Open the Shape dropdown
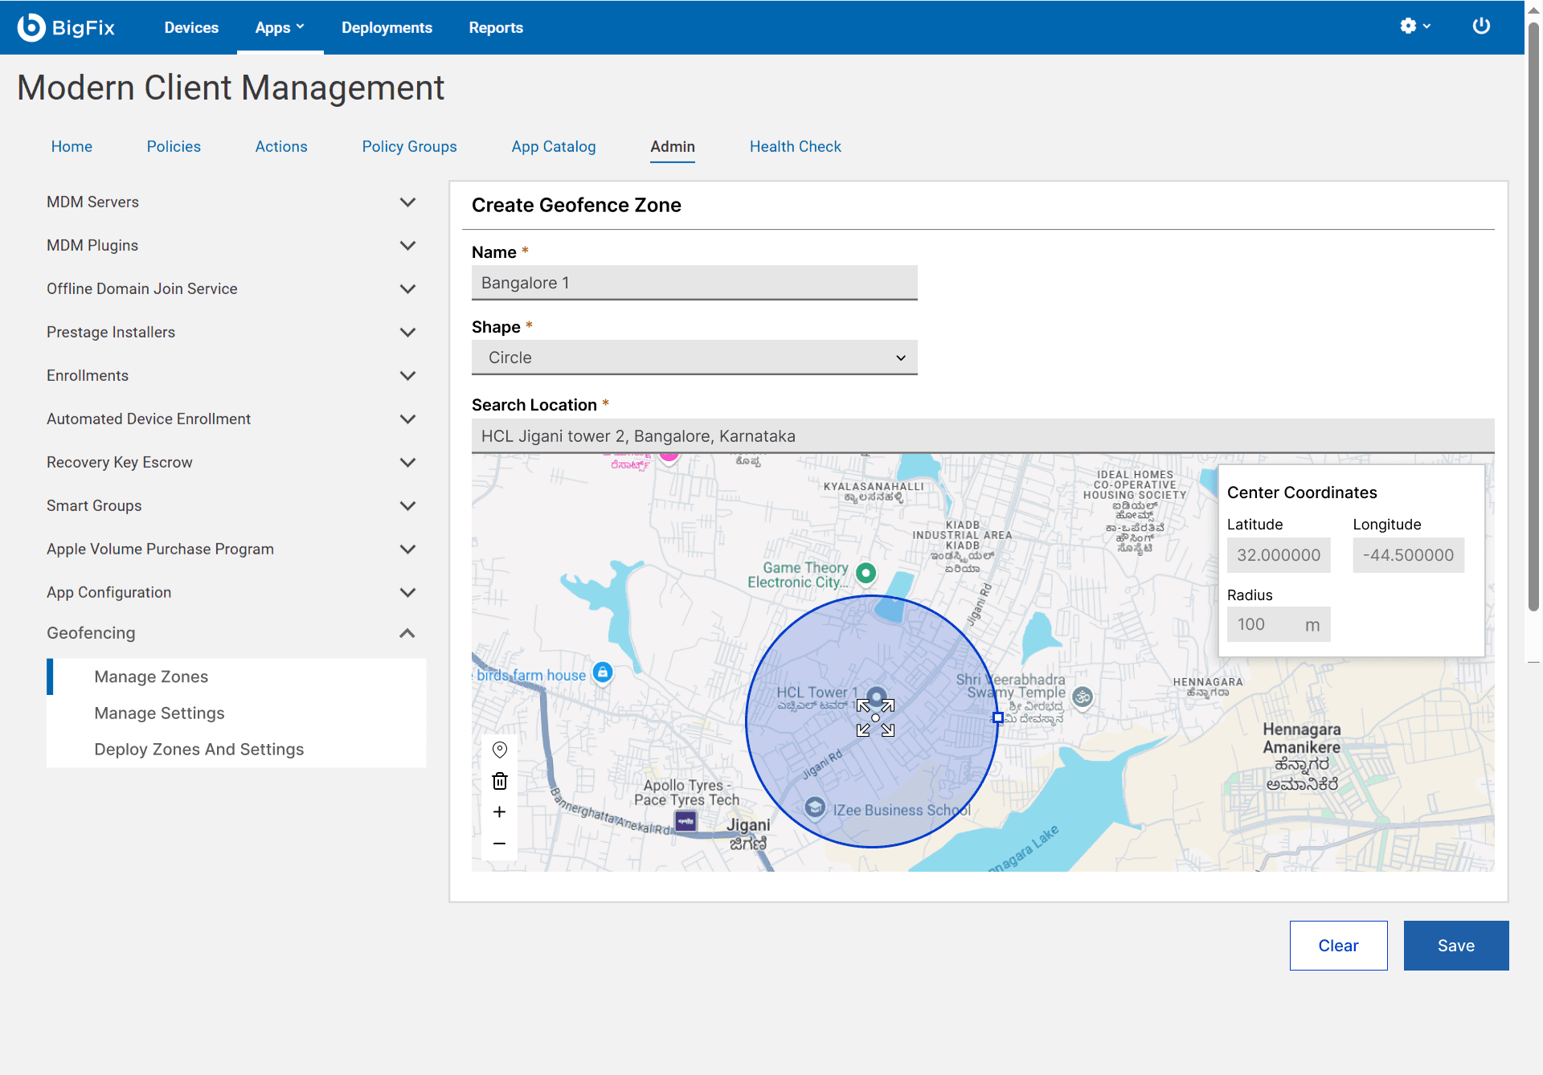 click(x=694, y=358)
